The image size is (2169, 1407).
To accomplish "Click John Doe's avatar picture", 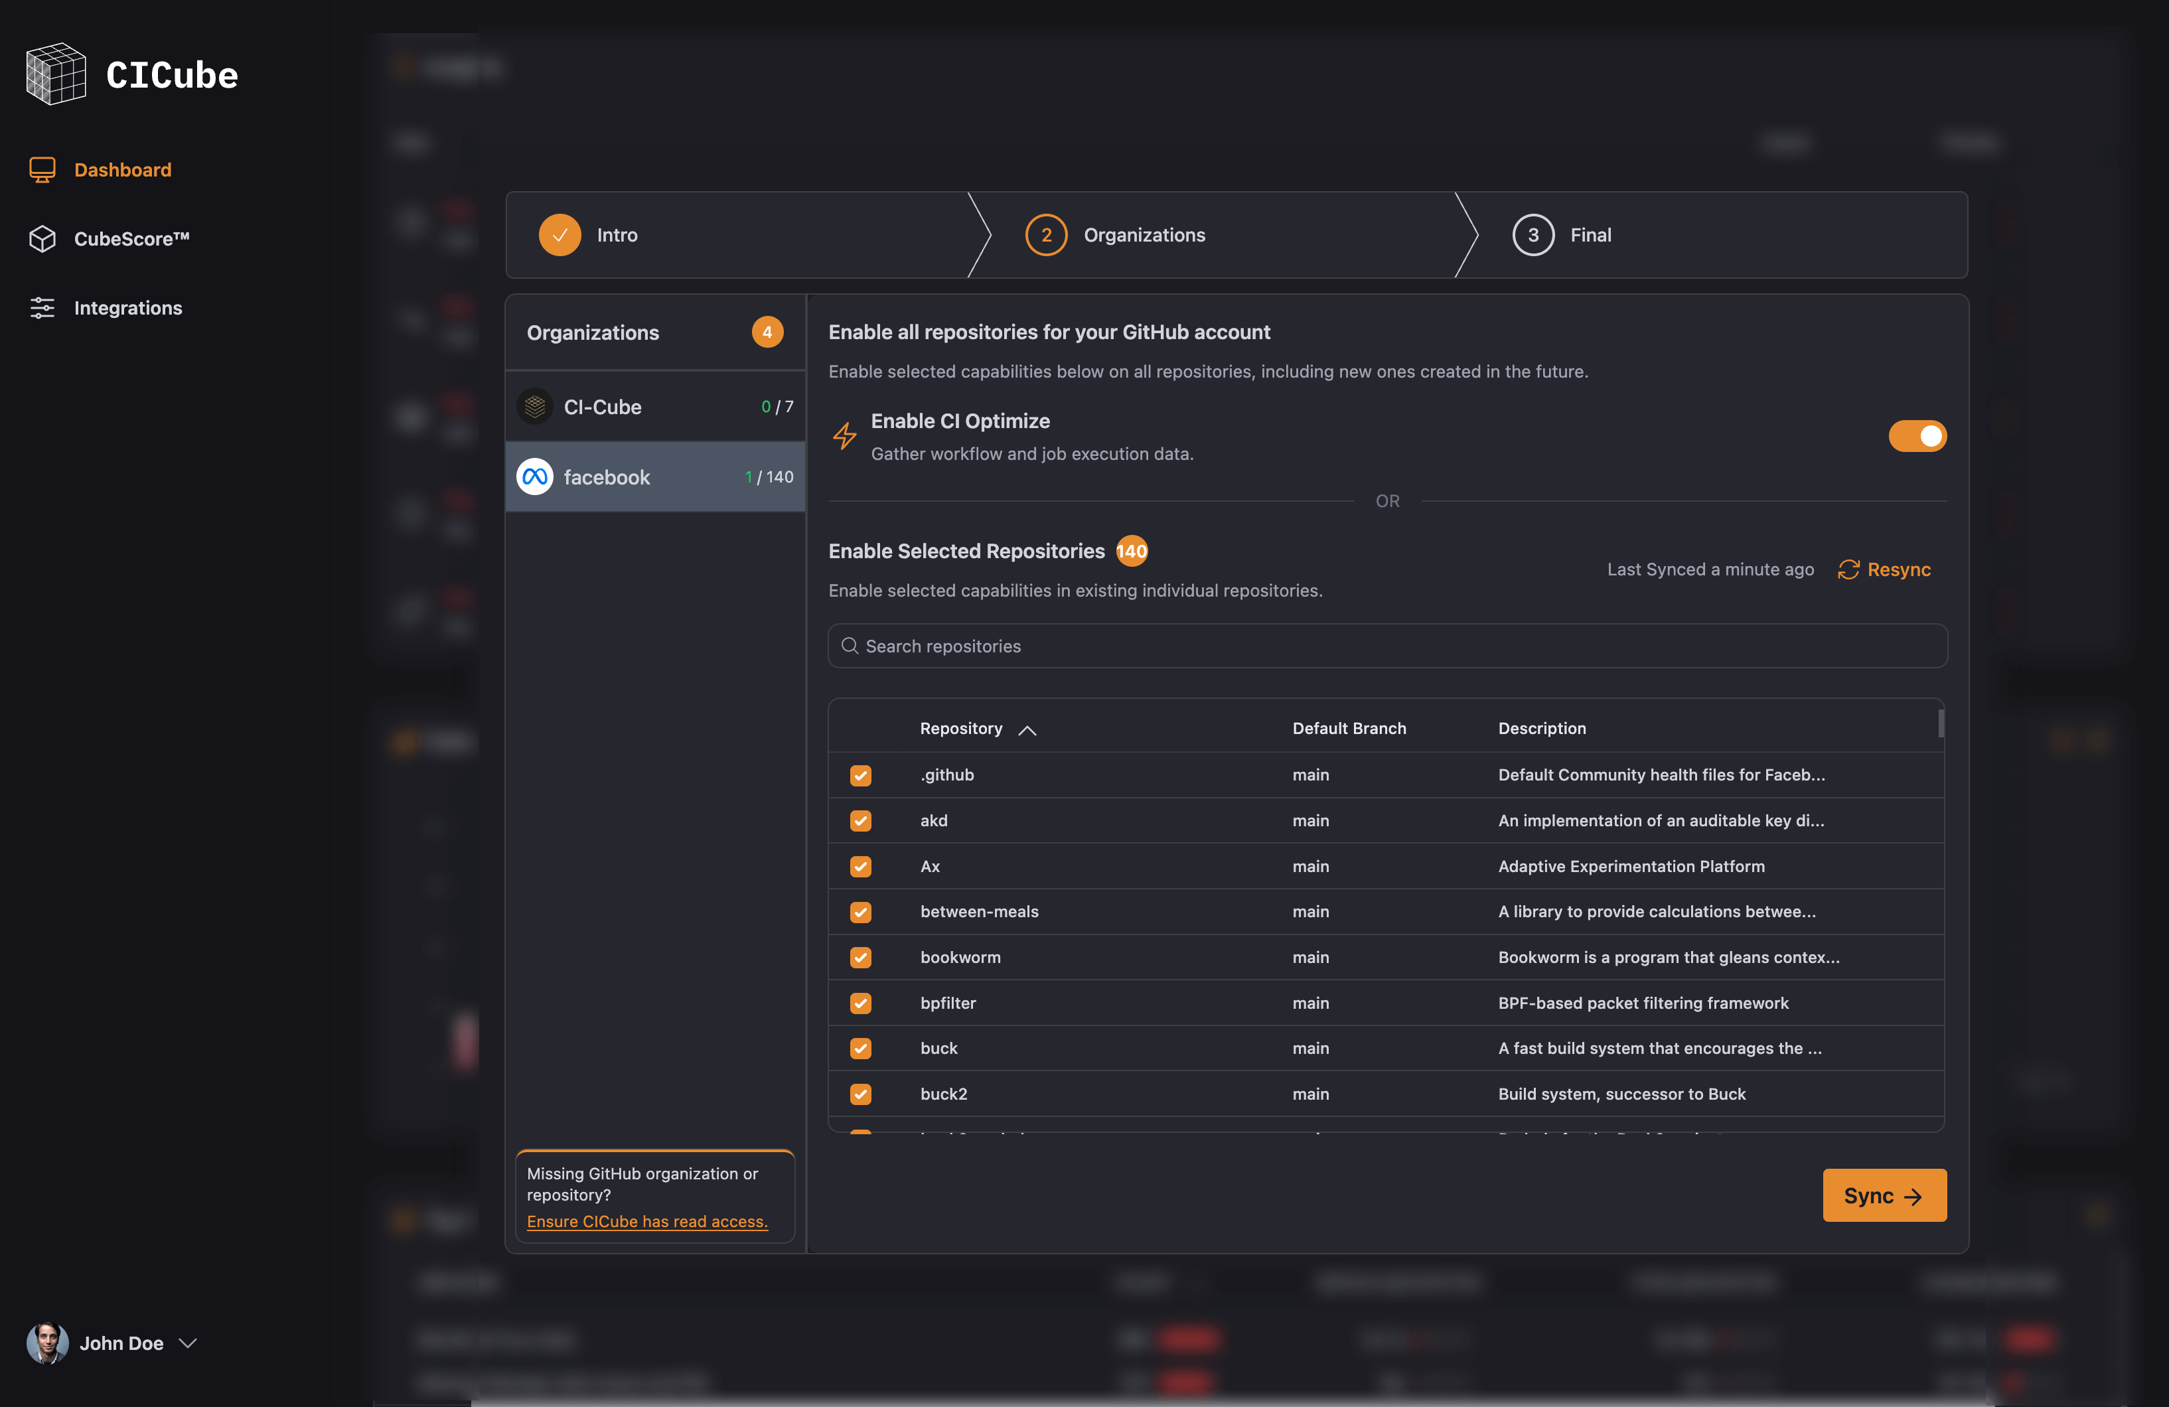I will (47, 1343).
